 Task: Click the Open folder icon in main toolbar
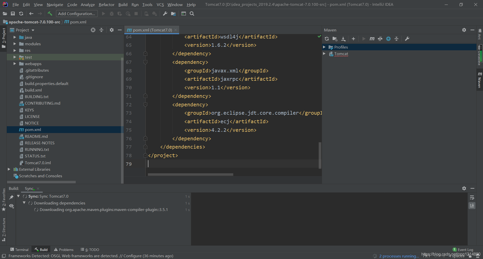pyautogui.click(x=5, y=14)
